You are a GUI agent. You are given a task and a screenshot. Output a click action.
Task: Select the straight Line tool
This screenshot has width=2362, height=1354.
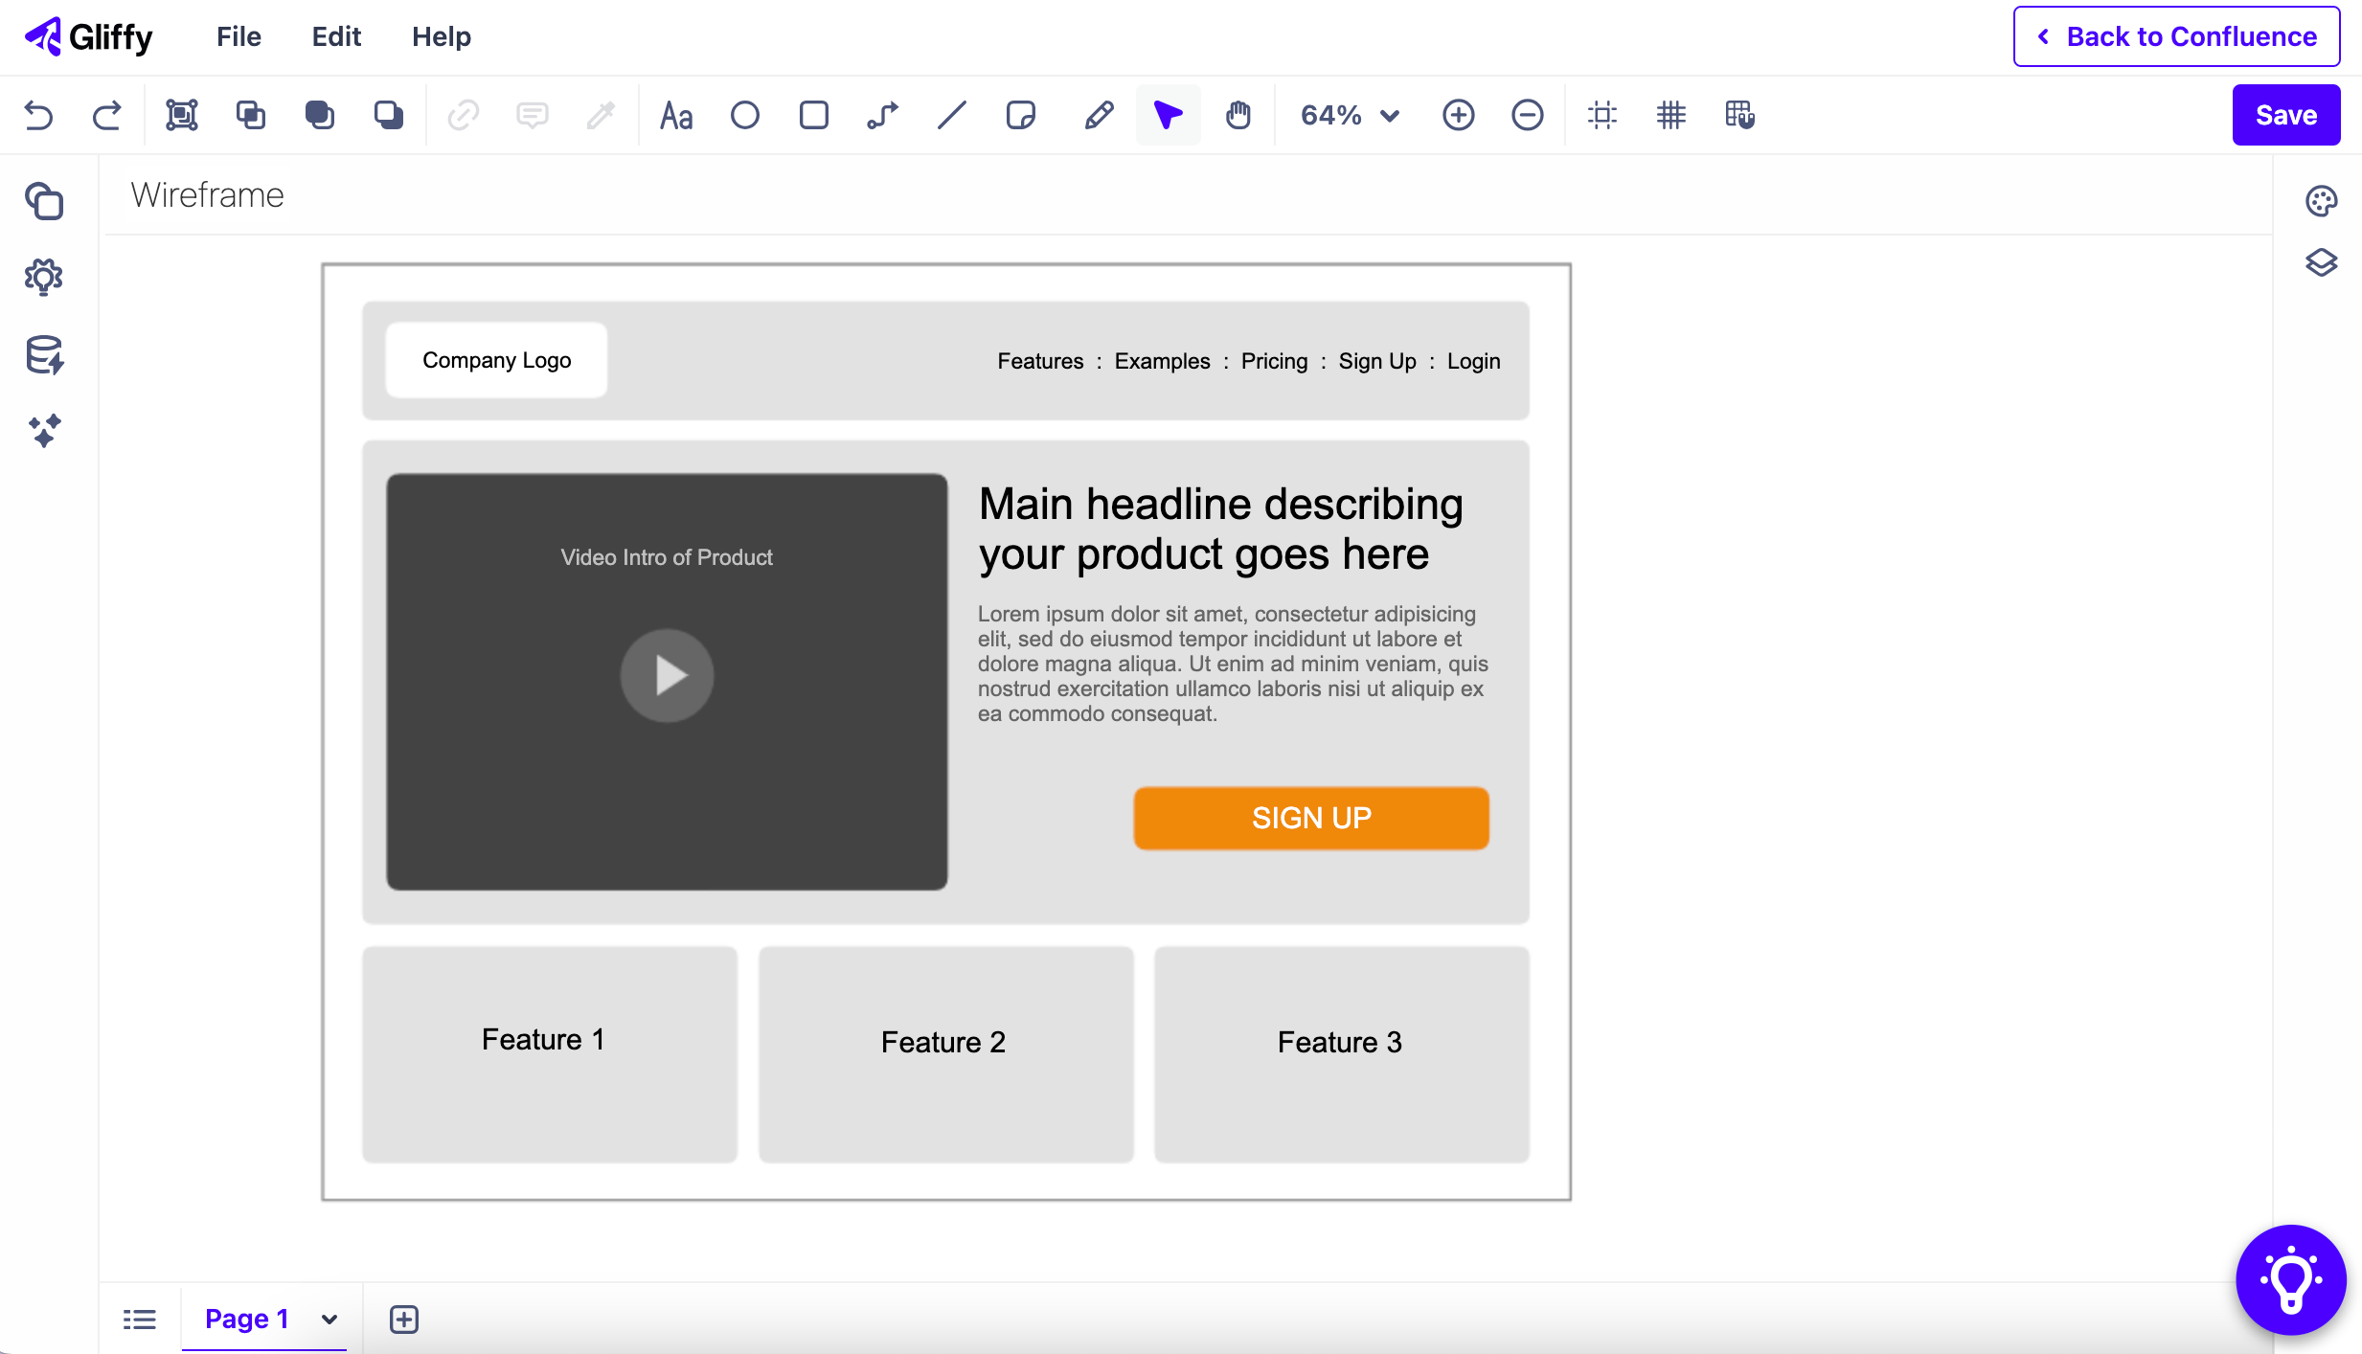[952, 115]
